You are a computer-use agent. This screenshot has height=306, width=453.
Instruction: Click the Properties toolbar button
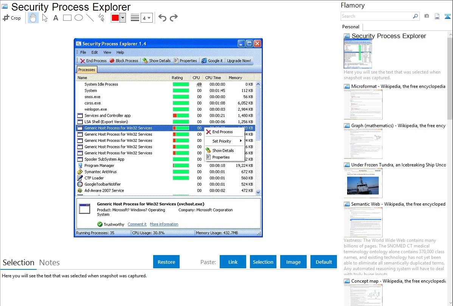point(185,61)
